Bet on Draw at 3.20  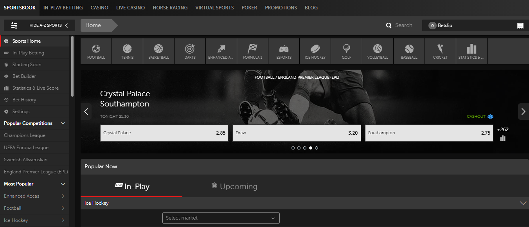[x=297, y=133]
